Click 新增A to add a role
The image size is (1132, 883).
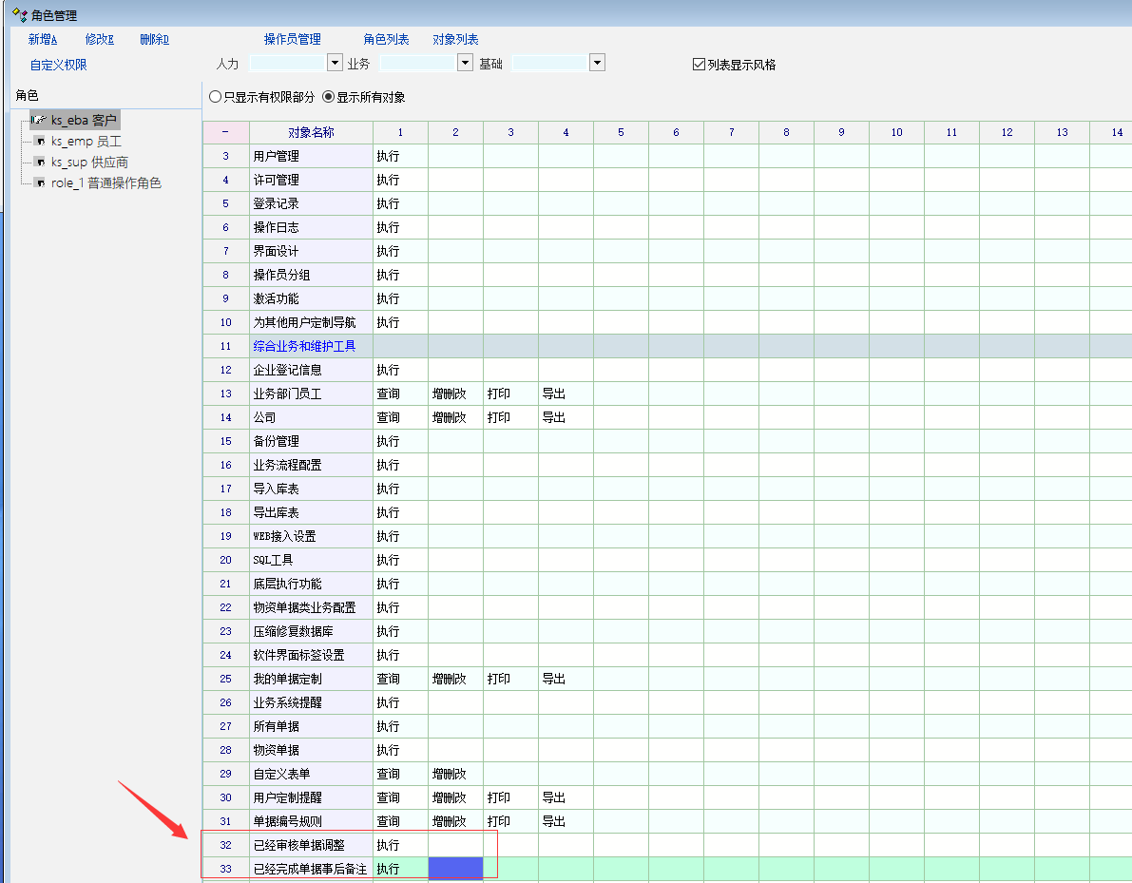pyautogui.click(x=43, y=40)
